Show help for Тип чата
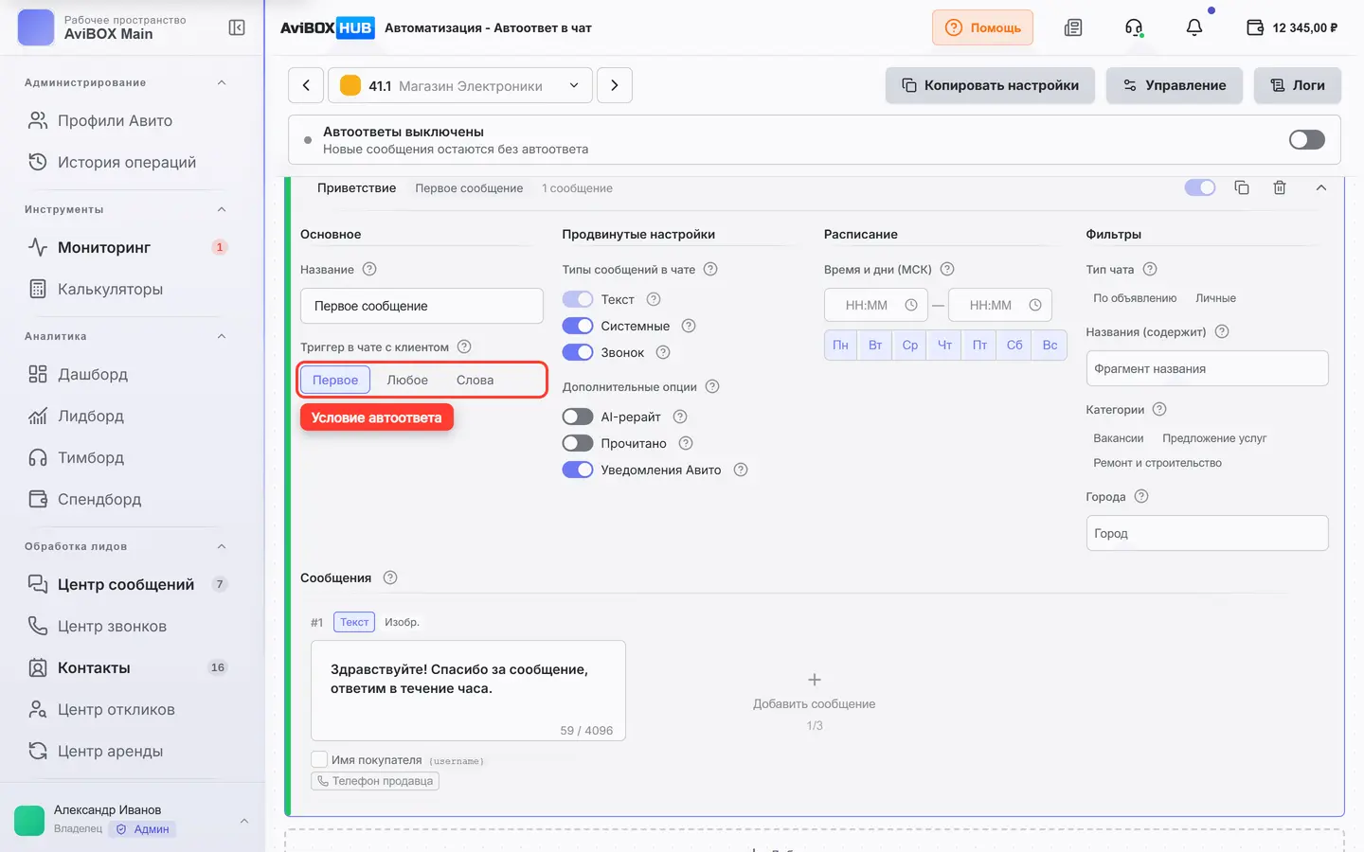Screen dimensions: 1364x852 1150,269
